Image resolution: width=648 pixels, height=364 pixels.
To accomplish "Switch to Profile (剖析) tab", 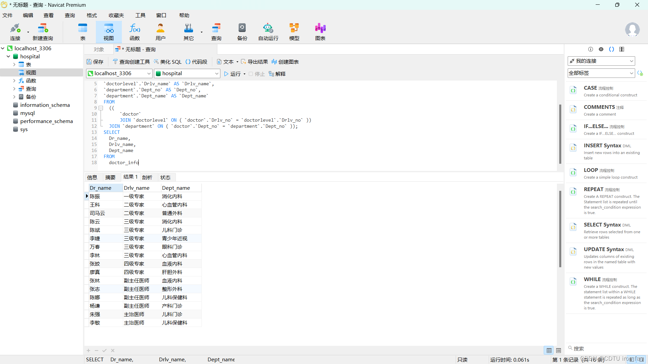I will coord(147,177).
